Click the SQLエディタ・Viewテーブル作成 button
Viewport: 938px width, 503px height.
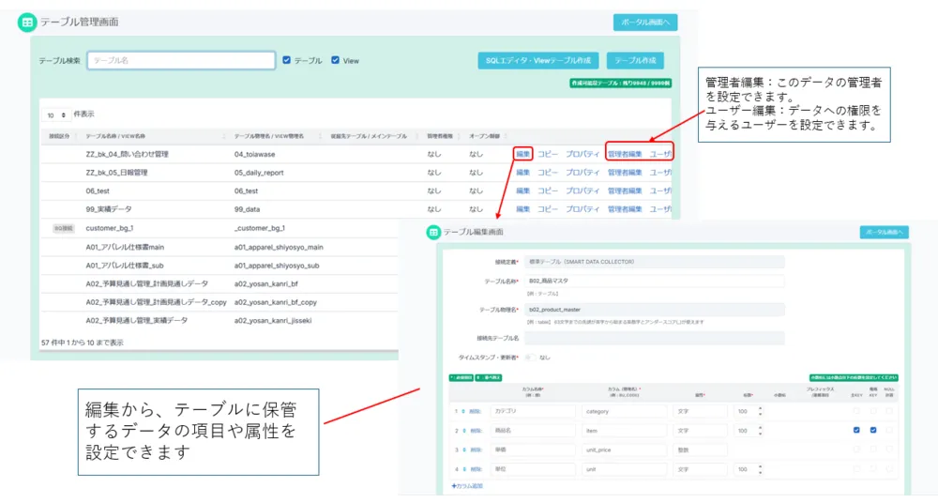pos(537,60)
